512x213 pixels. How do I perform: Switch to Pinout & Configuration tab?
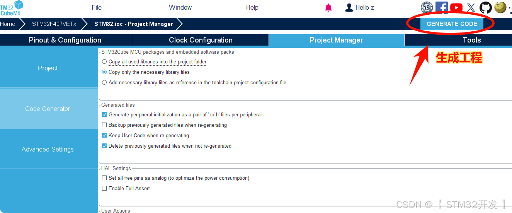(66, 40)
